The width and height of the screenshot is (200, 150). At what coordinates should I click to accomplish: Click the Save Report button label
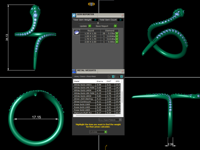[x=102, y=26]
